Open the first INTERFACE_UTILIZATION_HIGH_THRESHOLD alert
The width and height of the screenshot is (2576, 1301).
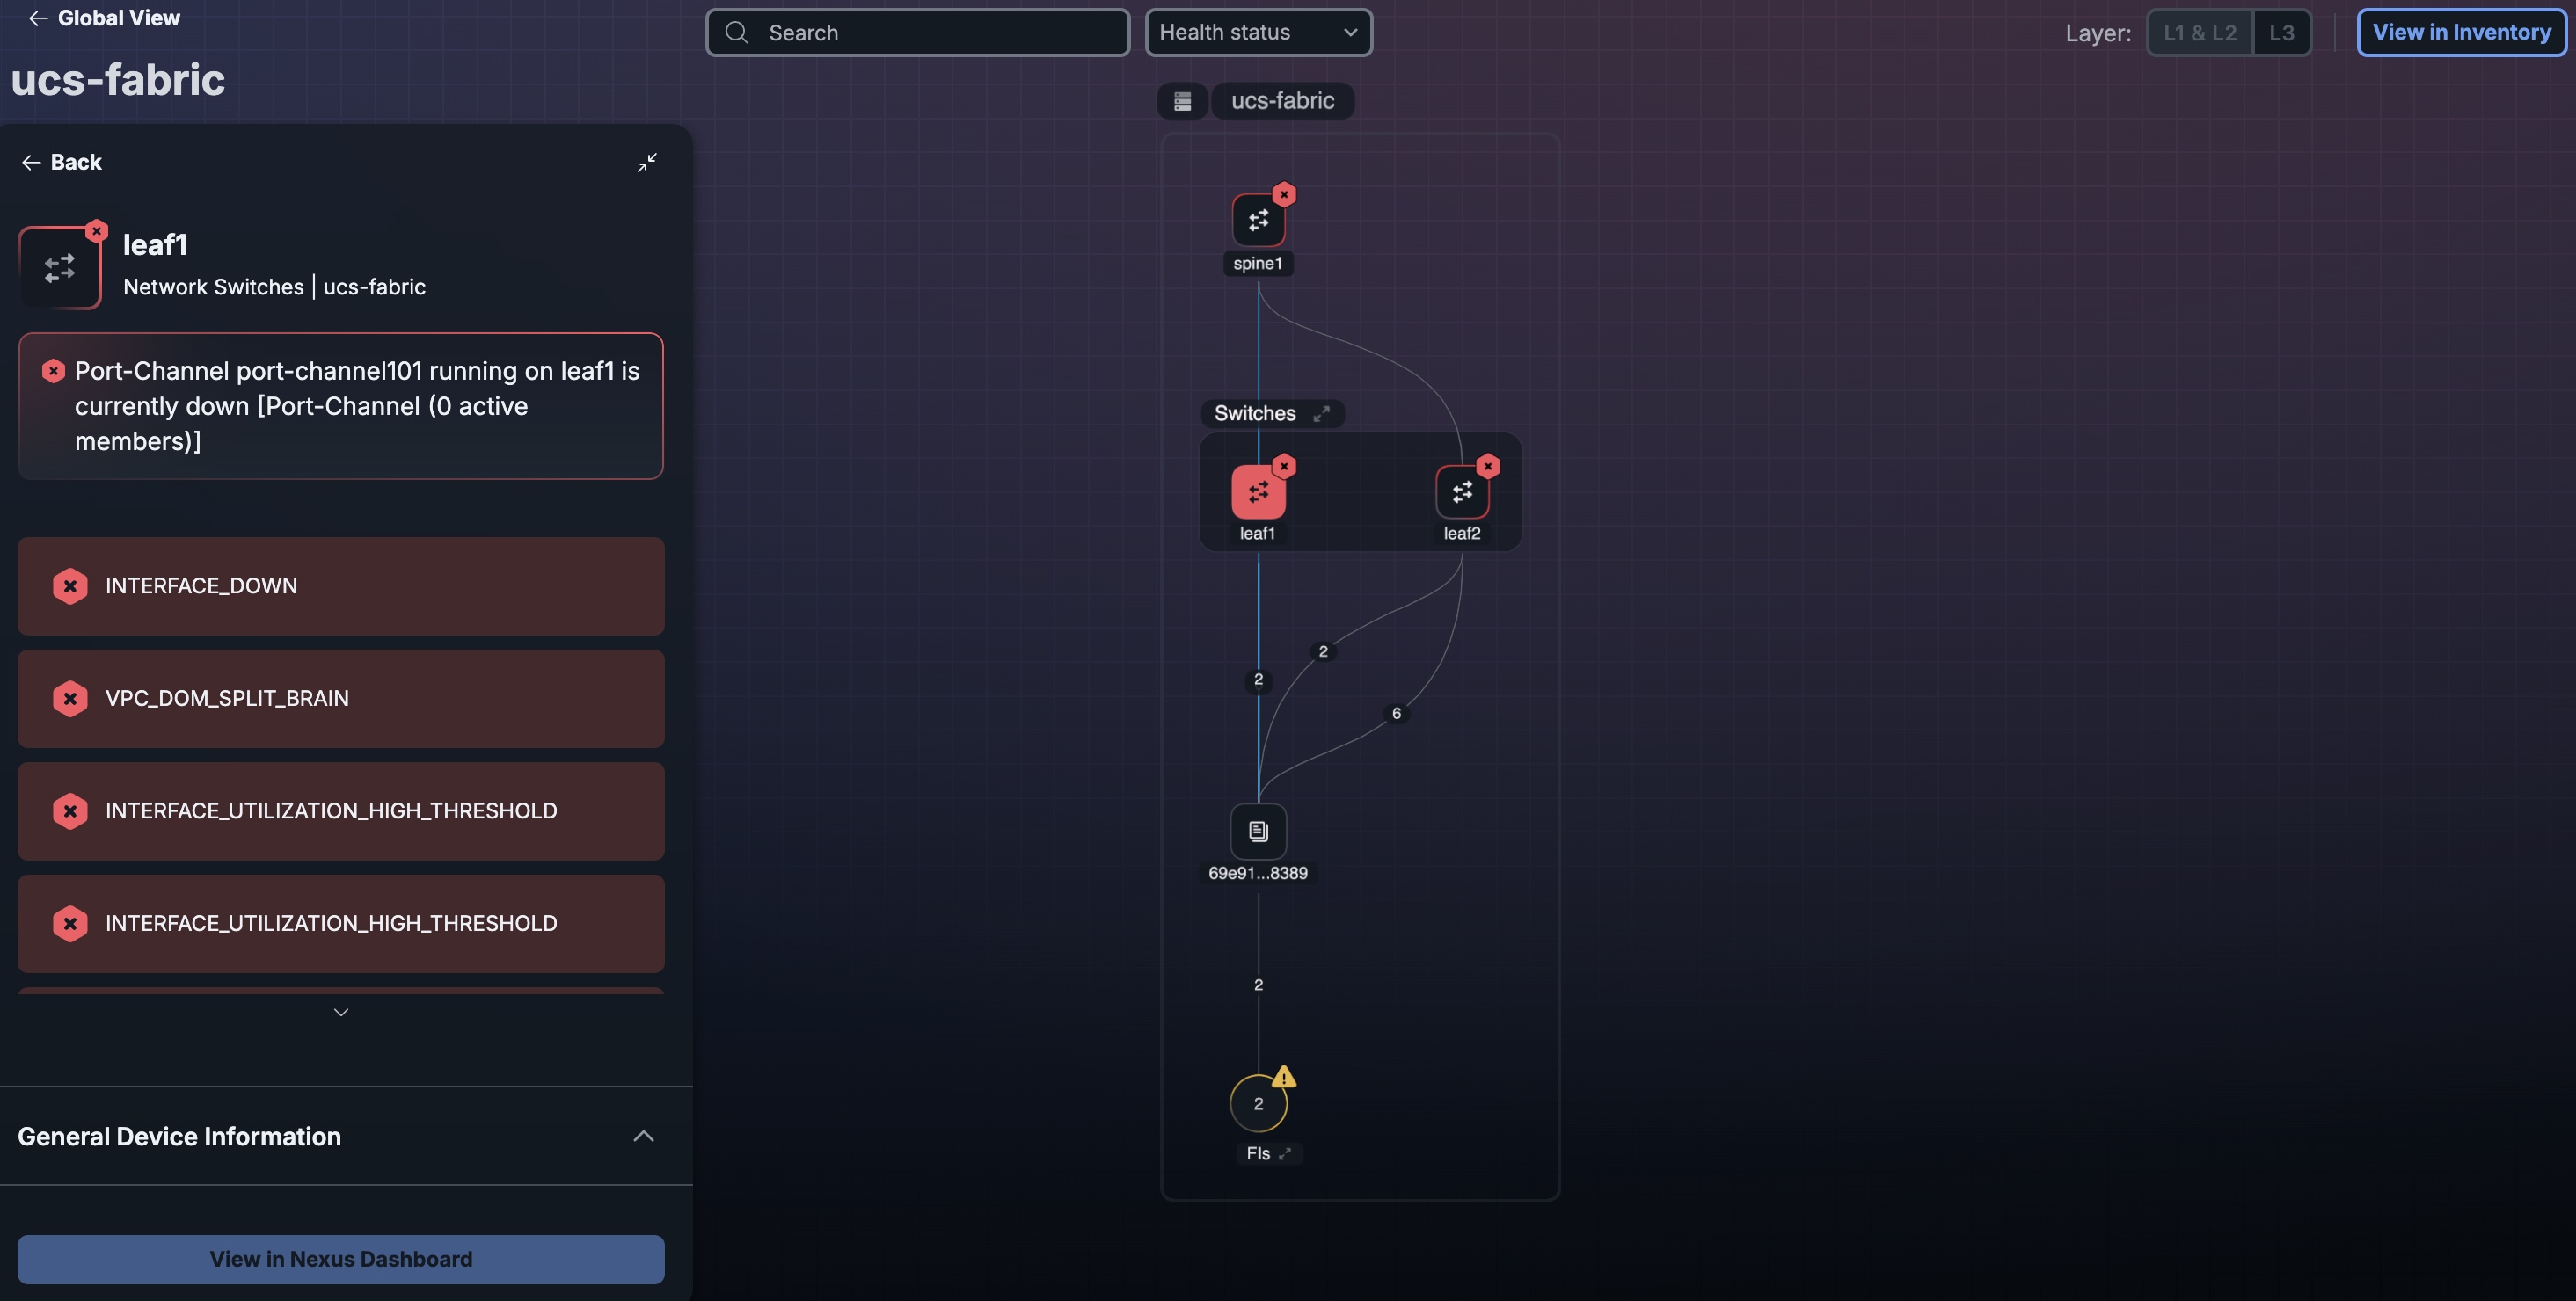(x=341, y=811)
